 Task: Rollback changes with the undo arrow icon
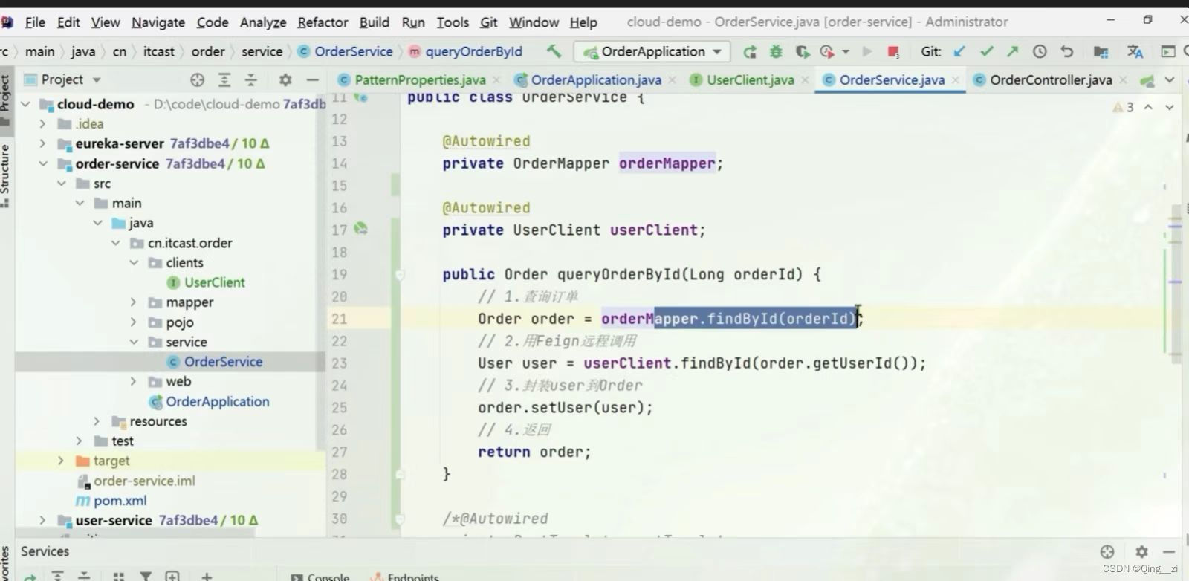1067,51
